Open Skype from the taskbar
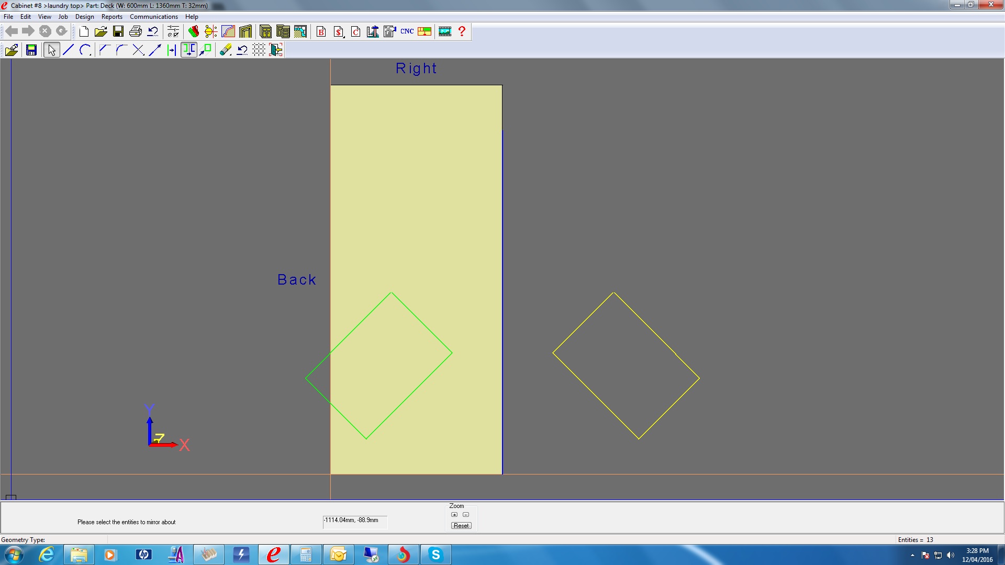1005x565 pixels. click(435, 555)
